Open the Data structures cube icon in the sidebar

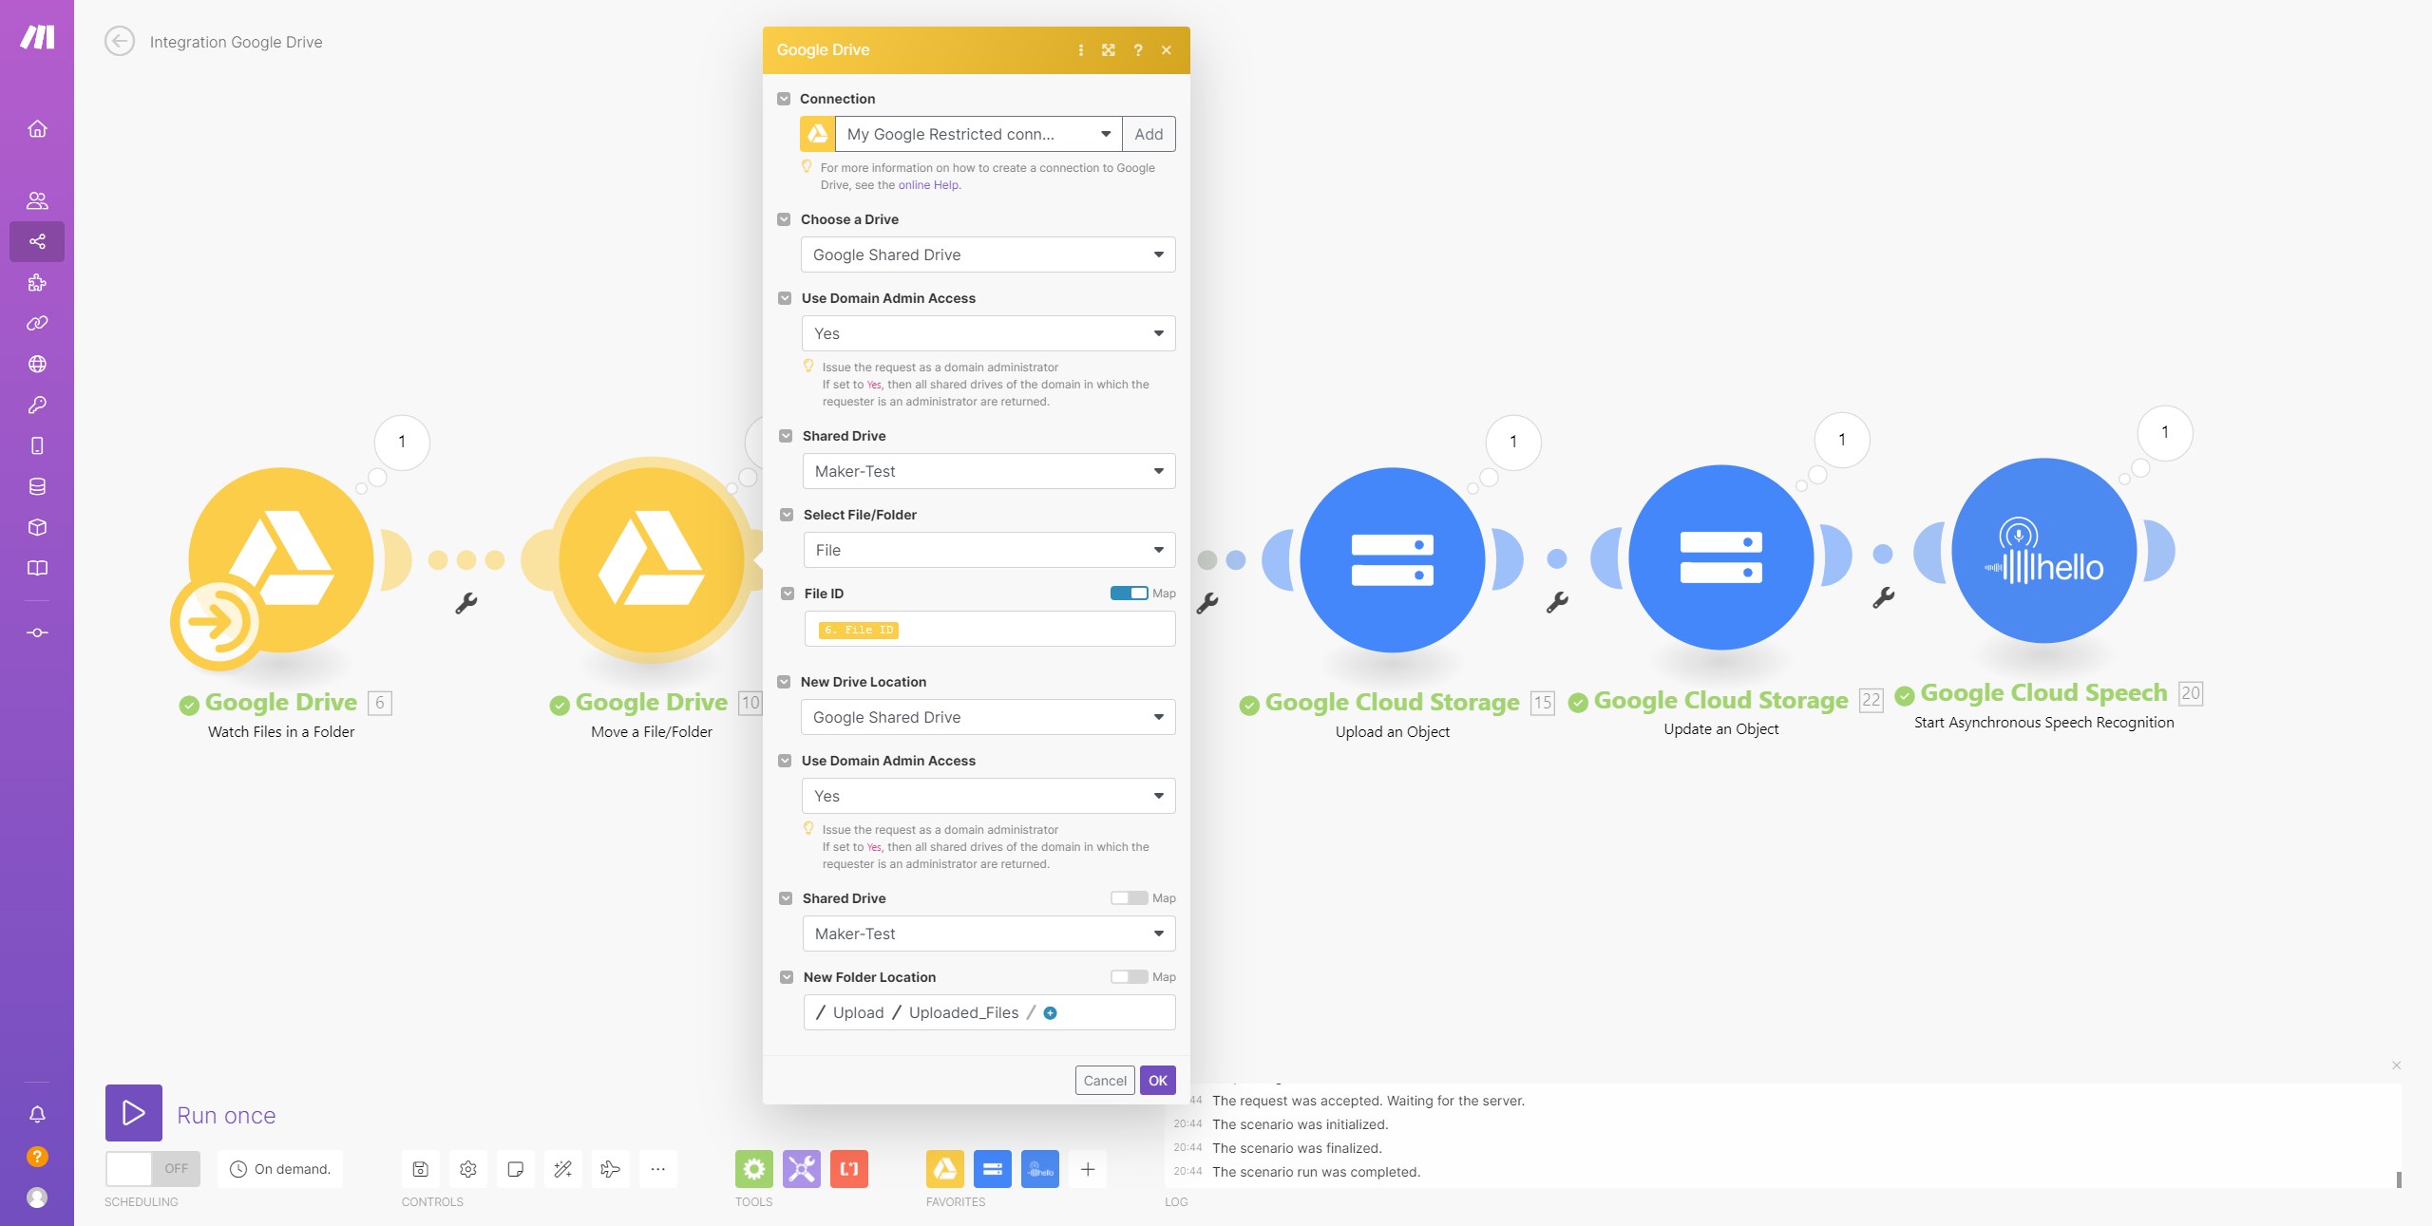coord(37,527)
